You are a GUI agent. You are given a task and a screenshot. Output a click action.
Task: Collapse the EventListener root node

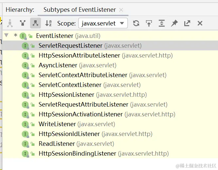click(6, 36)
